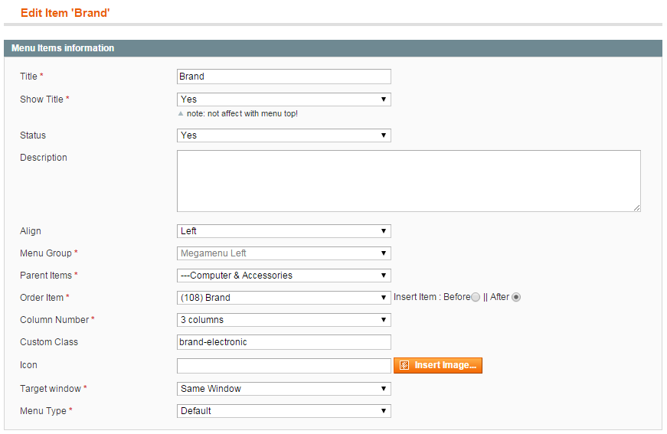Screen dimensions: 667x434
Task: Click the Title input field
Action: click(284, 77)
